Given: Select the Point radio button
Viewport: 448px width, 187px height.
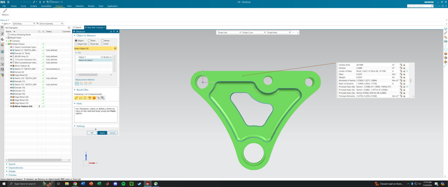Looking at the screenshot, I should (89, 41).
